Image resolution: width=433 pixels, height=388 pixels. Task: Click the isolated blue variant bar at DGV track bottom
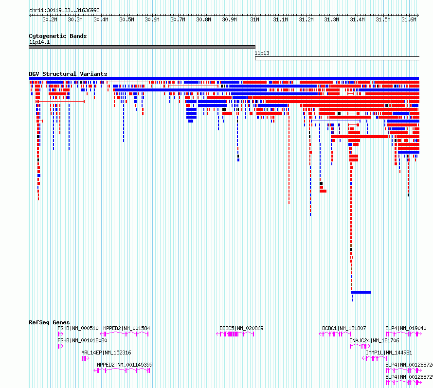click(361, 292)
